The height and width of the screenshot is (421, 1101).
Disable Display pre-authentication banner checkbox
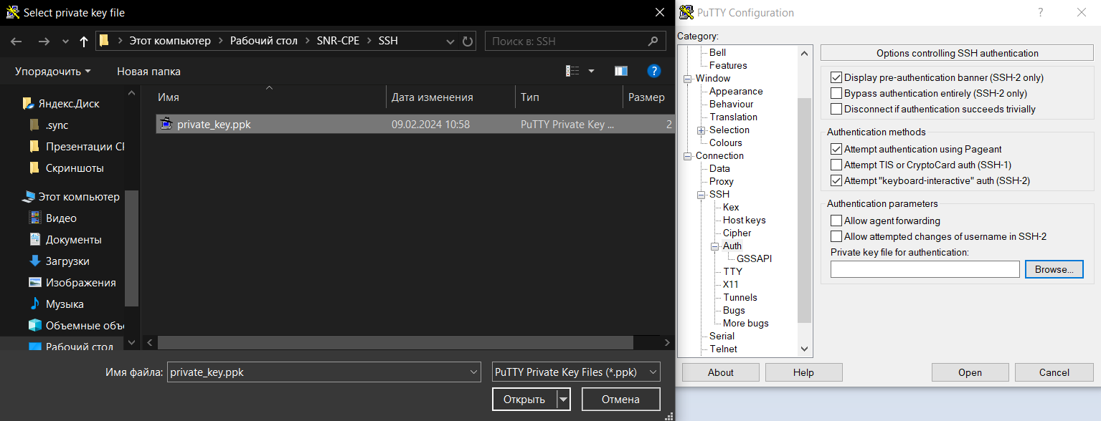[x=836, y=77]
